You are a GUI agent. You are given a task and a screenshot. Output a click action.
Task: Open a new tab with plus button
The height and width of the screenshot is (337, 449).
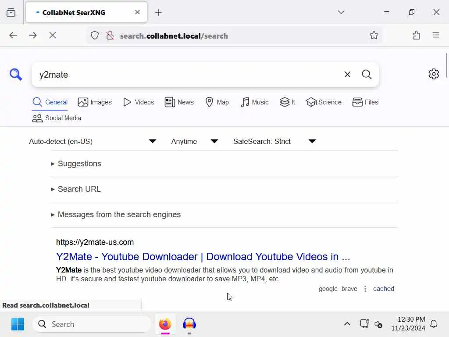tap(158, 13)
